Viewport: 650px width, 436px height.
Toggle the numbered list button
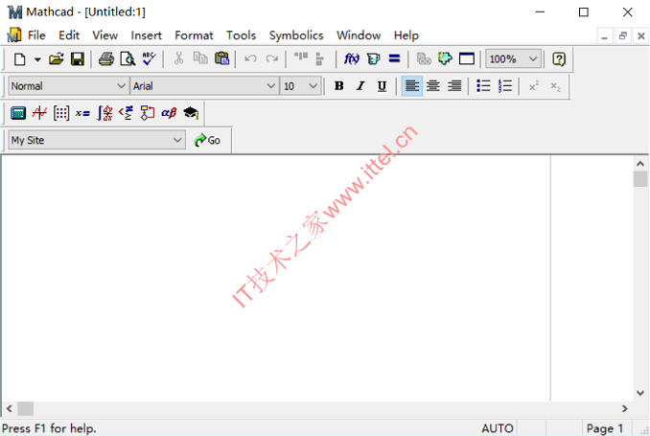(x=505, y=86)
